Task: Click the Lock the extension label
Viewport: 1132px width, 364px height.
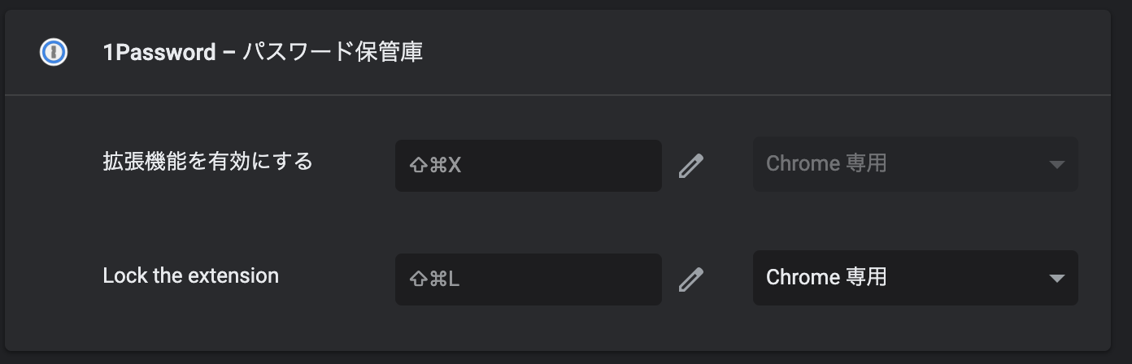Action: coord(190,275)
